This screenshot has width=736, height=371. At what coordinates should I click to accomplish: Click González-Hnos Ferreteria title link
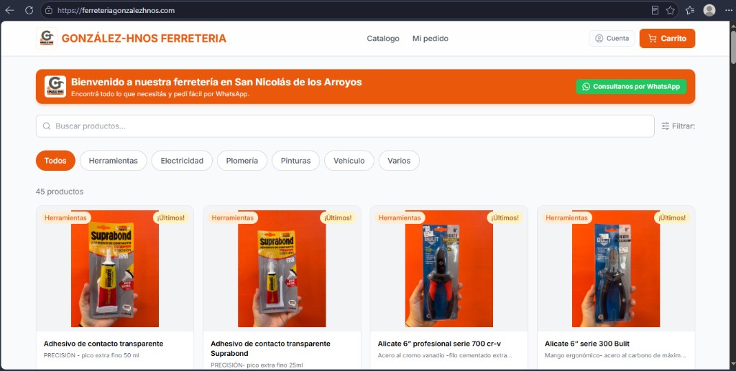tap(144, 39)
